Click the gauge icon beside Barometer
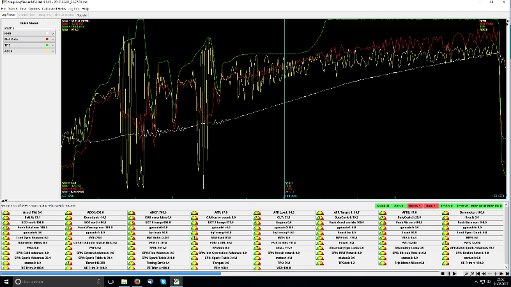This screenshot has height=287, width=511. tap(445, 212)
